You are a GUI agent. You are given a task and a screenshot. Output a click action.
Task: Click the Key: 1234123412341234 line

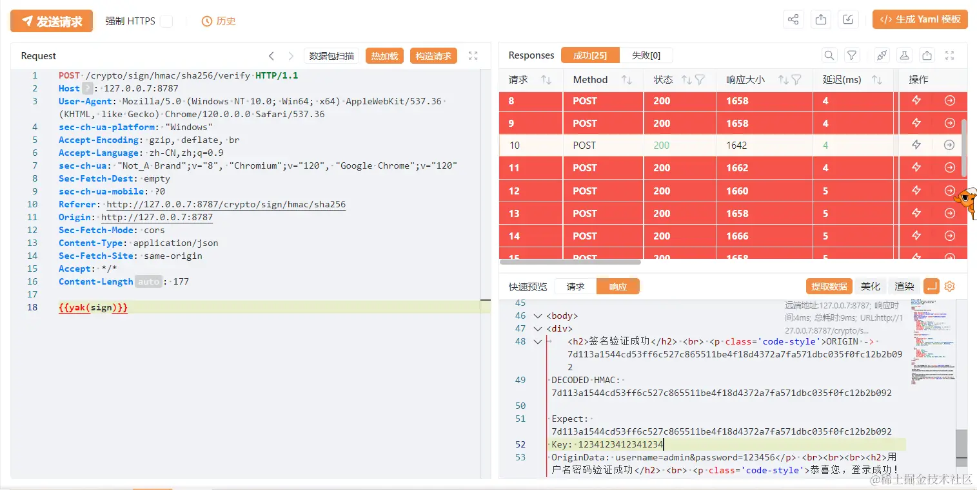coord(607,444)
